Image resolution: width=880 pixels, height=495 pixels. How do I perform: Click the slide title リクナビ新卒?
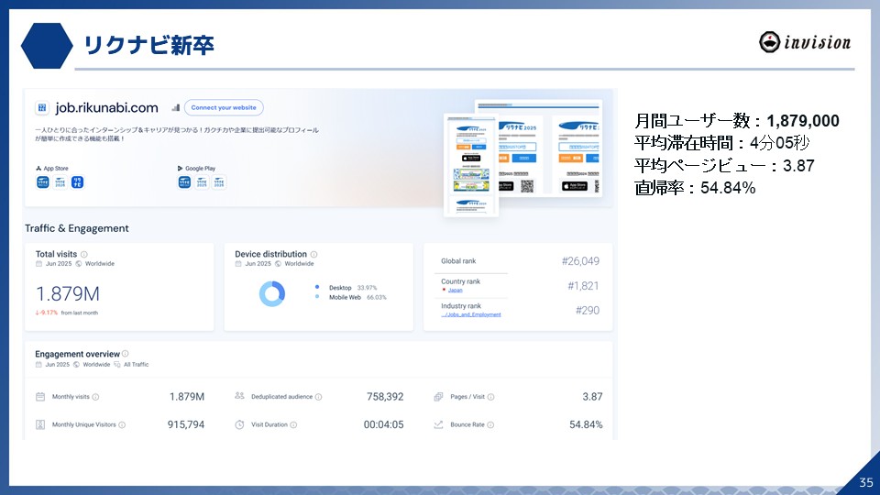148,45
